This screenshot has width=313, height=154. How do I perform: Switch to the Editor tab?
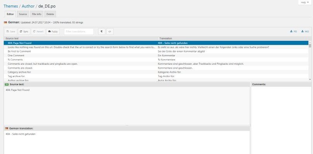[10, 14]
